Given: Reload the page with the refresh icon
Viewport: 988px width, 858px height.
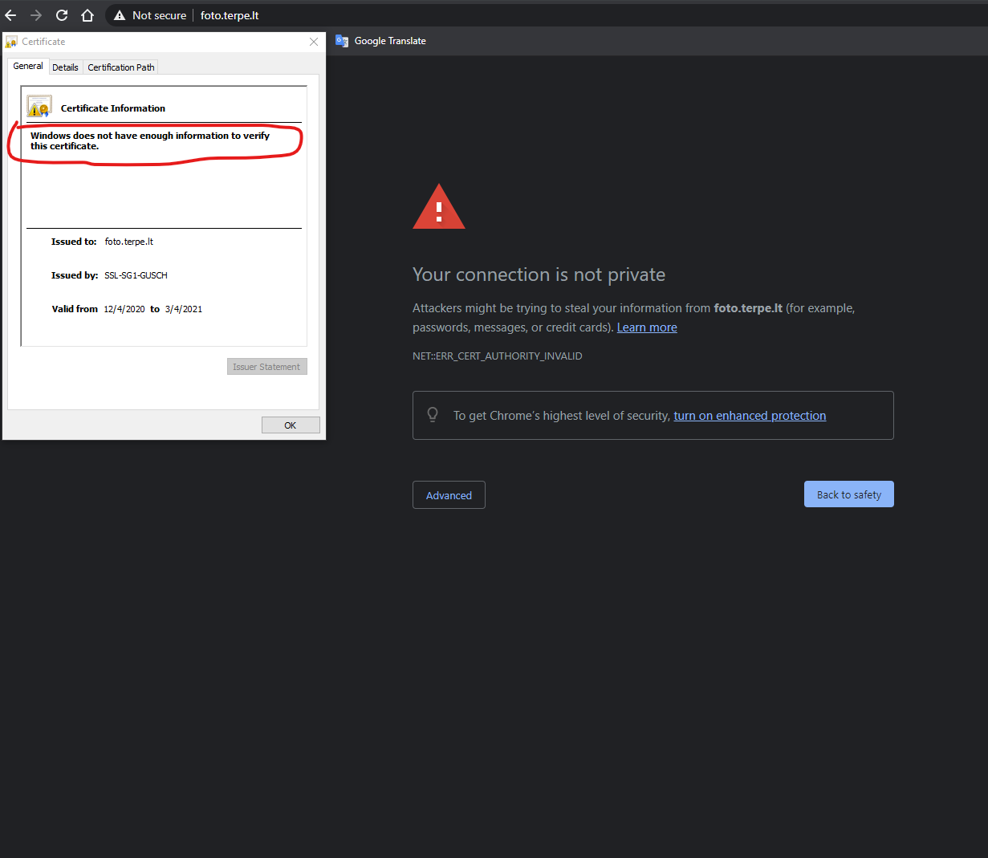Looking at the screenshot, I should coord(62,15).
